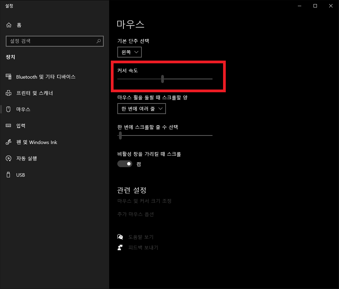
Task: Close the 설정 window
Action: (x=330, y=6)
